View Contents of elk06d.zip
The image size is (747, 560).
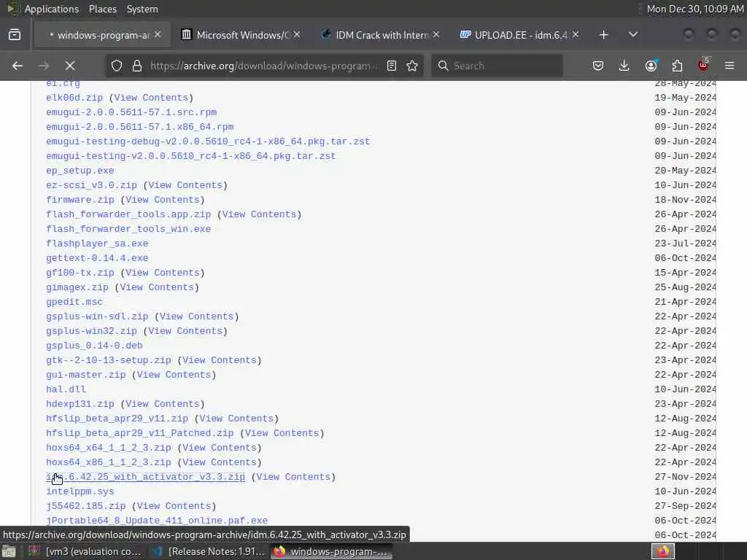coord(151,98)
